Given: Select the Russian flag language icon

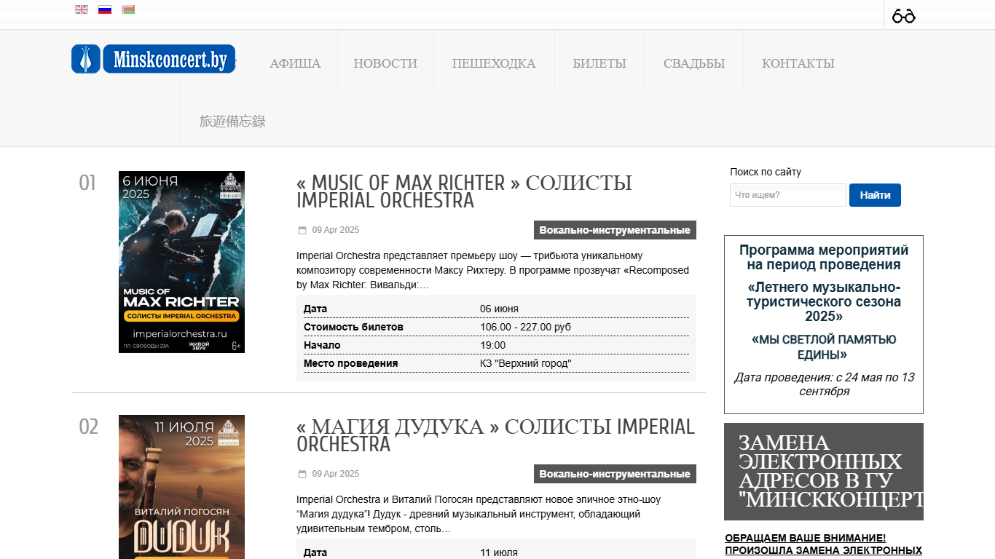Looking at the screenshot, I should coord(105,9).
